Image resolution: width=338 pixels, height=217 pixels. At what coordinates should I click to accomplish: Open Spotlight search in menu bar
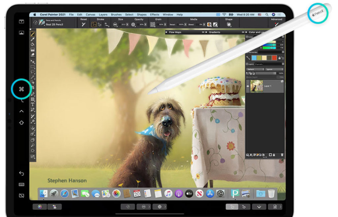pyautogui.click(x=267, y=15)
